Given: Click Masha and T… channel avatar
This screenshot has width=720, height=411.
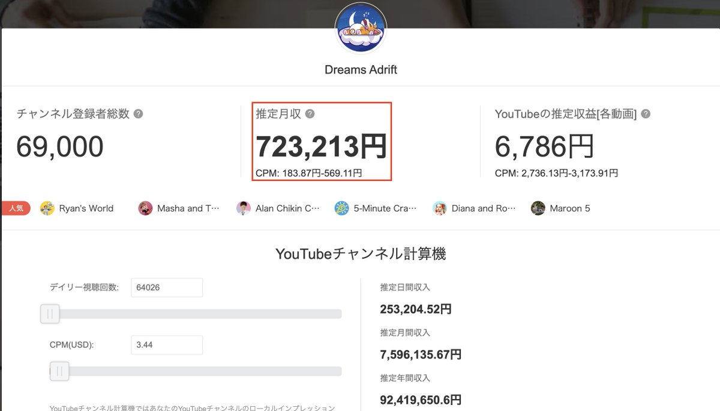Looking at the screenshot, I should tap(145, 208).
